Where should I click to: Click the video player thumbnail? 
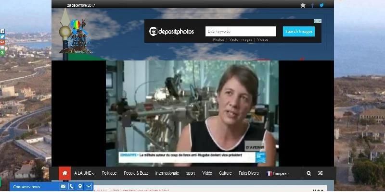tap(192, 113)
